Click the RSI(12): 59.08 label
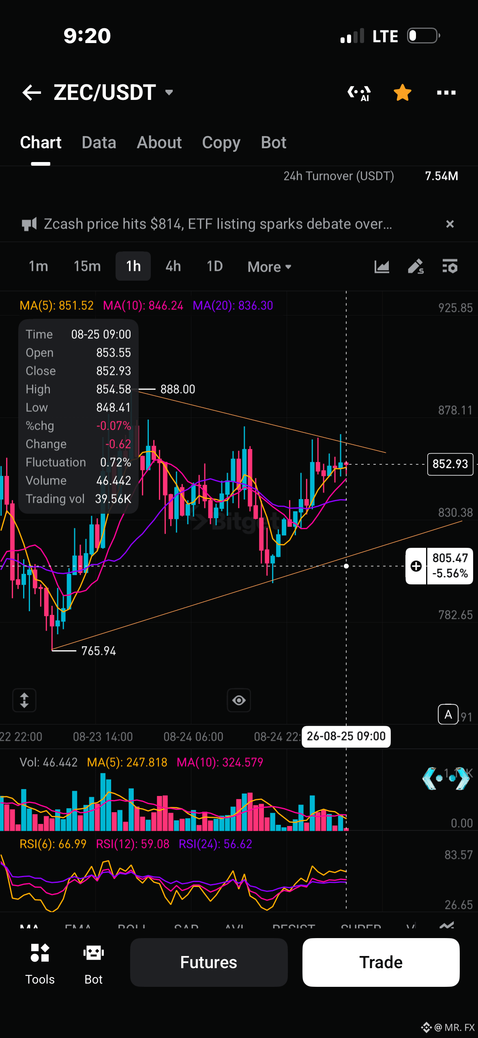Screen dimensions: 478x1038 tap(133, 844)
